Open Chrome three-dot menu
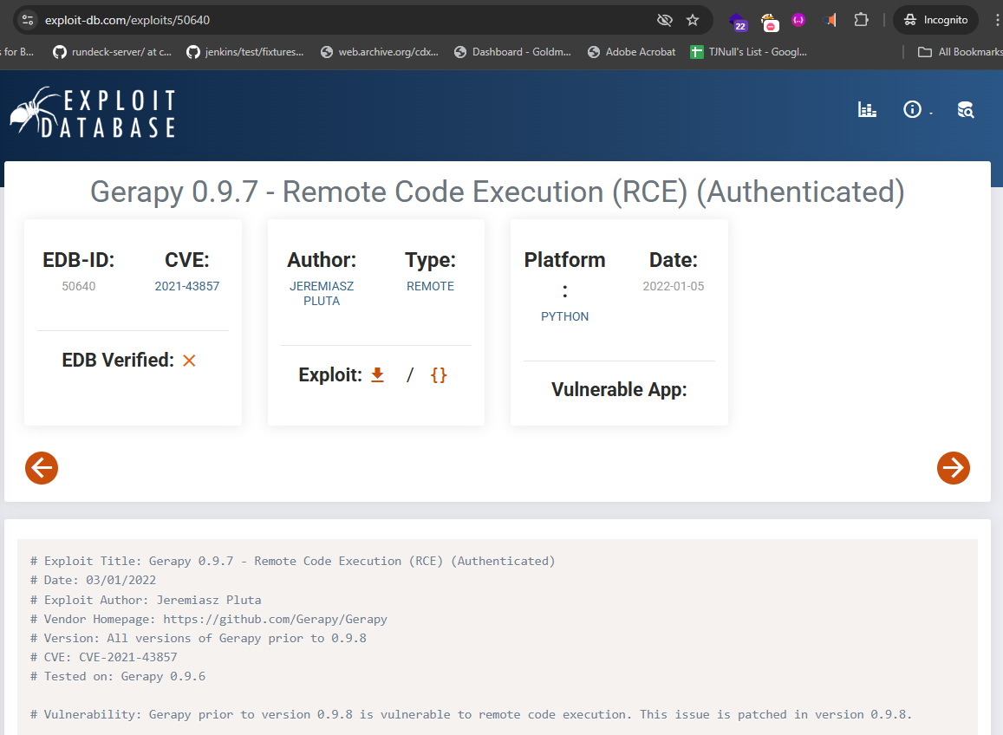This screenshot has height=735, width=1003. tap(998, 20)
